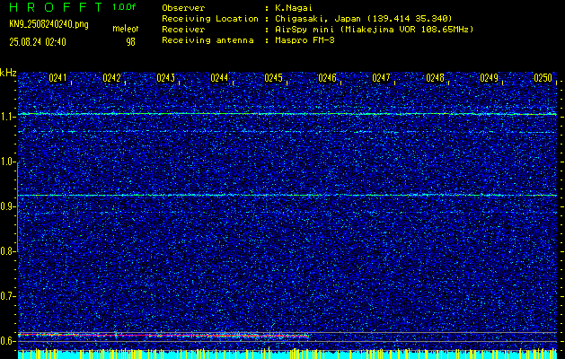The width and height of the screenshot is (565, 359).
Task: Click the 1.1 kHz axis label
Action: (6, 117)
